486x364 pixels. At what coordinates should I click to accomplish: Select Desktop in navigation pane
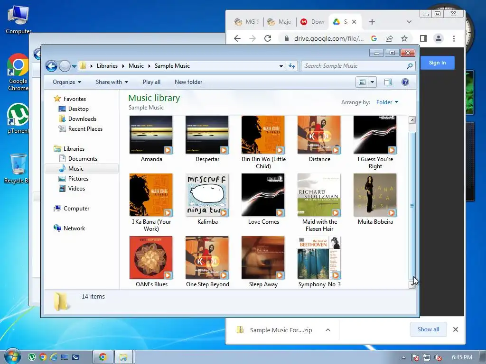coord(78,109)
